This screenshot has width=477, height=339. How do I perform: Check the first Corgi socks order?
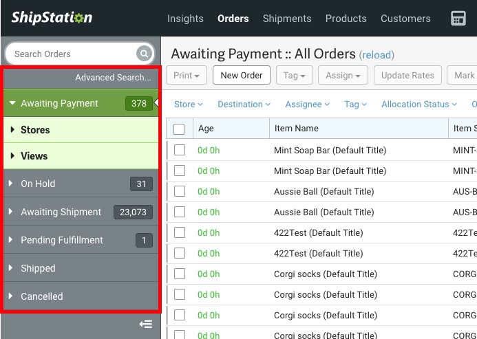180,274
